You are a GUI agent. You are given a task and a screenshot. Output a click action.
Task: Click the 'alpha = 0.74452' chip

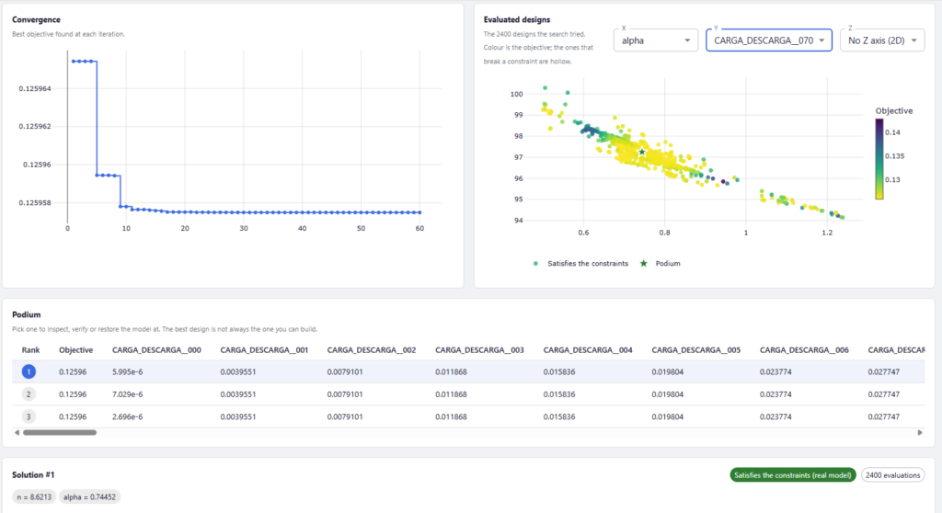89,496
